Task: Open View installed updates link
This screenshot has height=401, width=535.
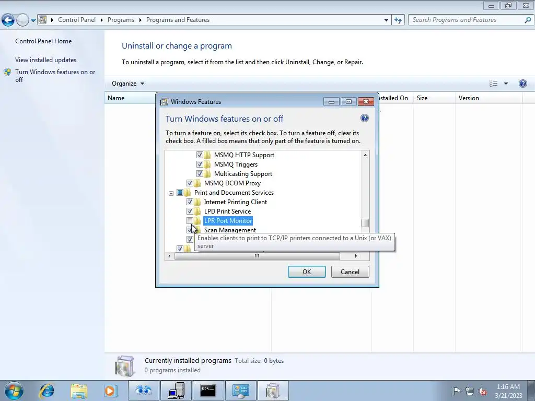Action: coord(46,60)
